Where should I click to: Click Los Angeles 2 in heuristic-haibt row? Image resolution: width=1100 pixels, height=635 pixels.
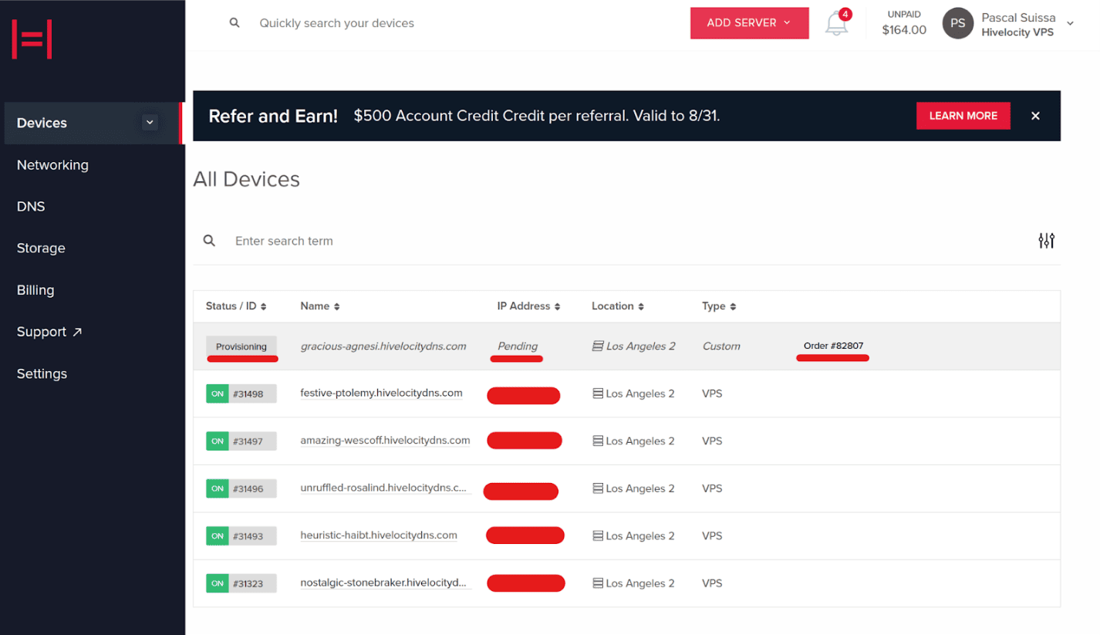click(640, 536)
